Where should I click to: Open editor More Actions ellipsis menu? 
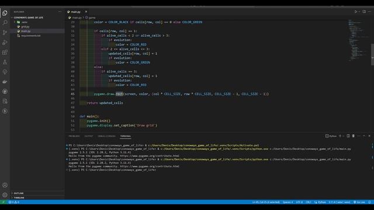click(369, 12)
